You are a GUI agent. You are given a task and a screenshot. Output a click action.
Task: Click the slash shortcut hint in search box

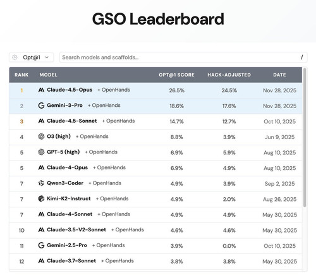pos(302,58)
